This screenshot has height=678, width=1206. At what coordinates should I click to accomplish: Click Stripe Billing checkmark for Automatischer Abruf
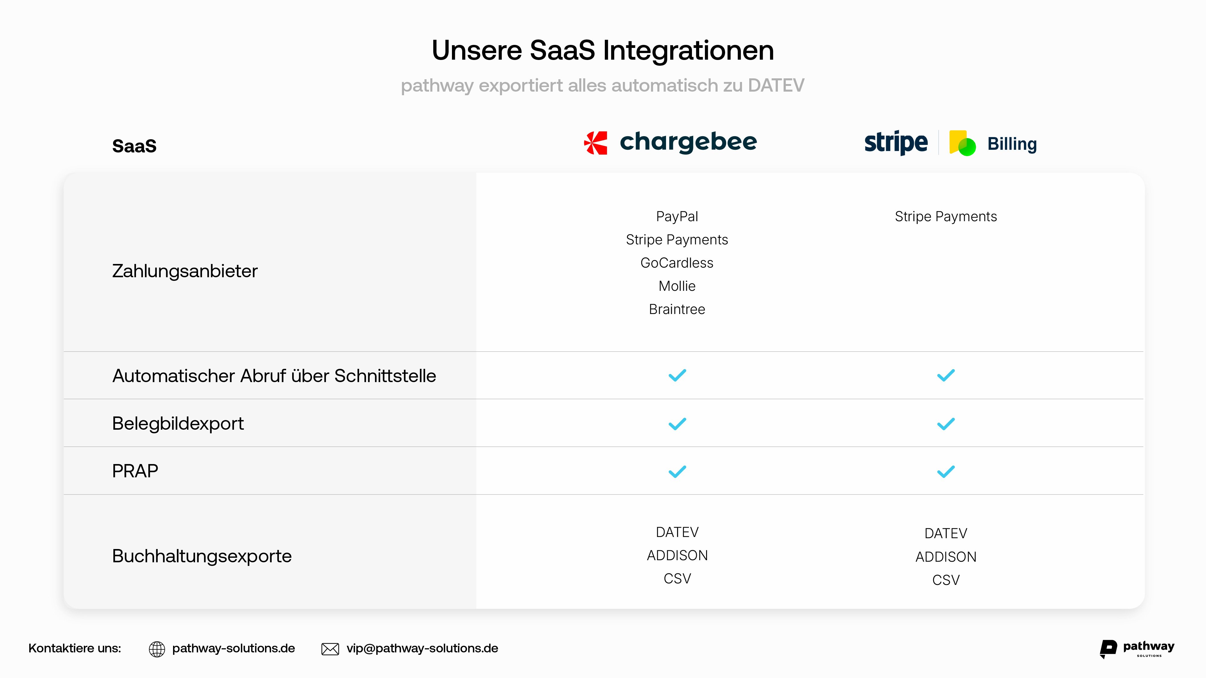[x=946, y=375]
